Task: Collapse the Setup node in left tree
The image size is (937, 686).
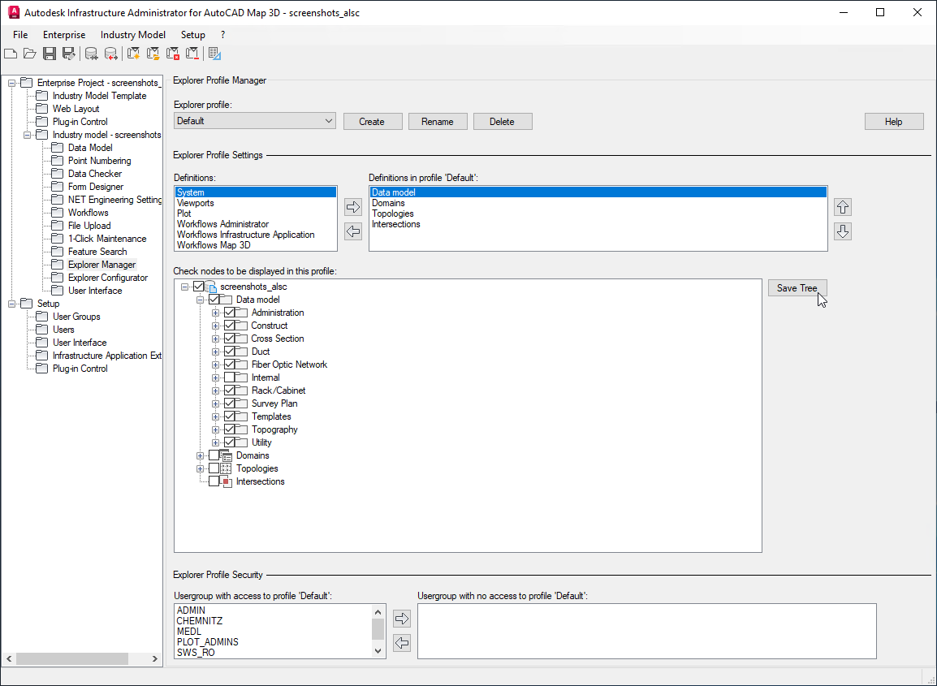Action: point(11,304)
